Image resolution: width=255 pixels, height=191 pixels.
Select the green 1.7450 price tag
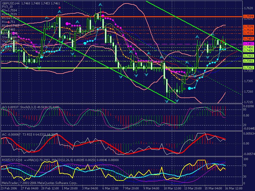(248, 47)
